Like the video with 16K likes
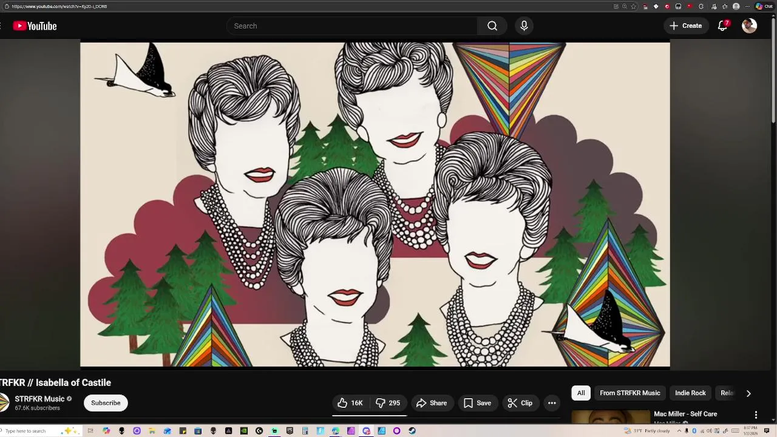This screenshot has width=777, height=437. [x=350, y=403]
